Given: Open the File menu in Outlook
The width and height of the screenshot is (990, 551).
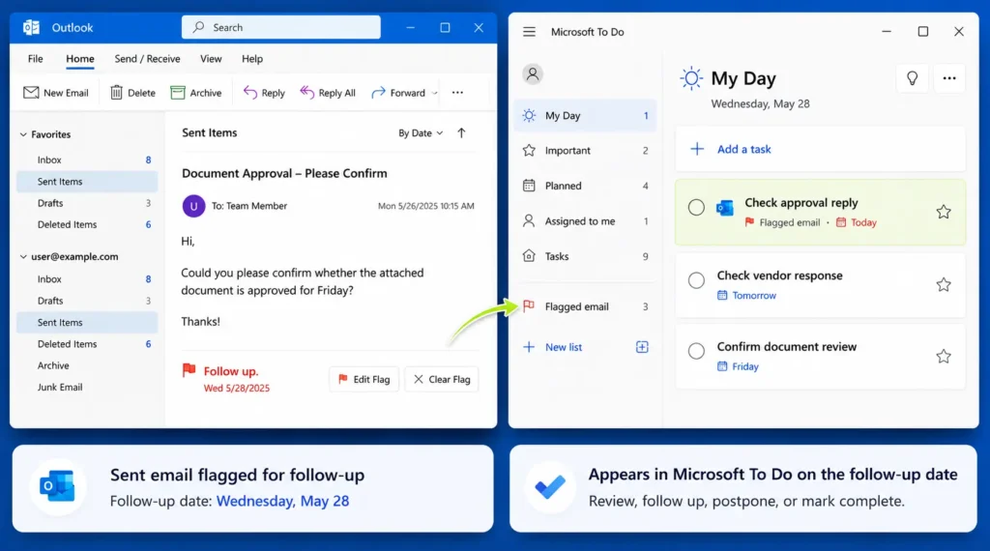Looking at the screenshot, I should point(36,59).
